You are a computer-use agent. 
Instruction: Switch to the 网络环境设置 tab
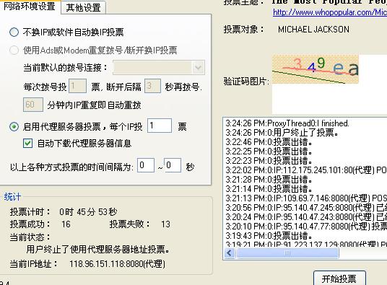[30, 6]
